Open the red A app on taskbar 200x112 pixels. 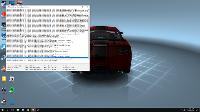point(38,110)
